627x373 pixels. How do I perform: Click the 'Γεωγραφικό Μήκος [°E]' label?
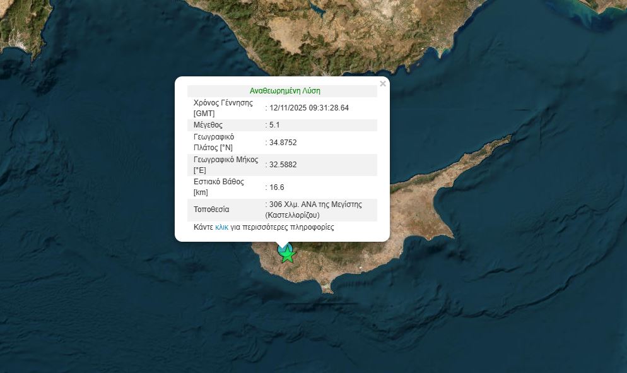click(225, 165)
